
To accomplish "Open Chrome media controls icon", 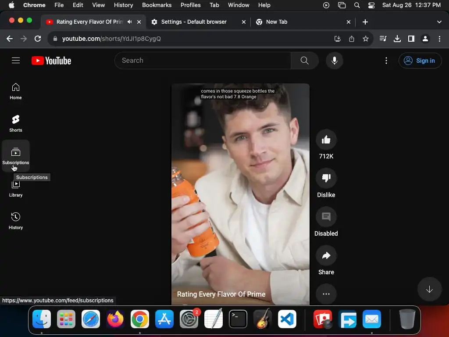I will tap(383, 39).
